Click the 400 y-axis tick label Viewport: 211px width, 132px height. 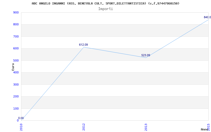pos(16,72)
